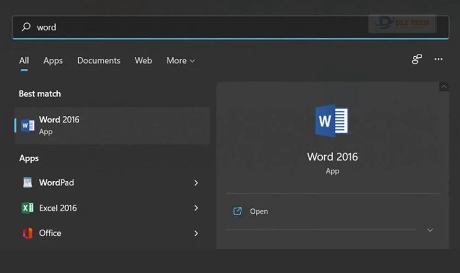Click the WordPad app icon

27,182
